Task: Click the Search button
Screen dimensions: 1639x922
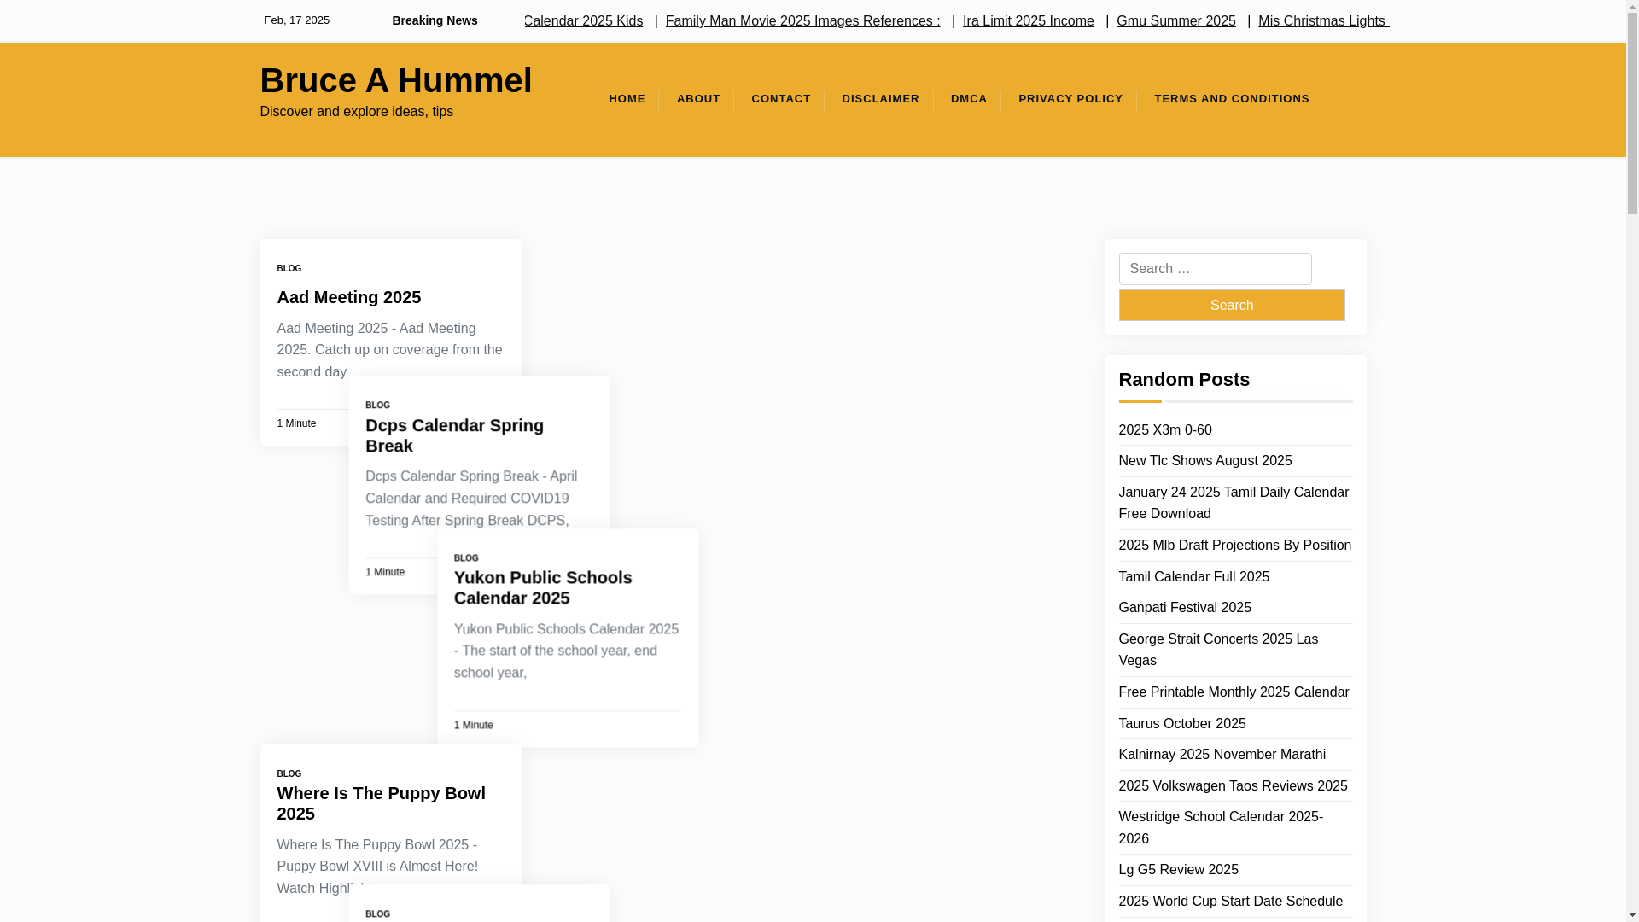Action: click(x=1231, y=305)
